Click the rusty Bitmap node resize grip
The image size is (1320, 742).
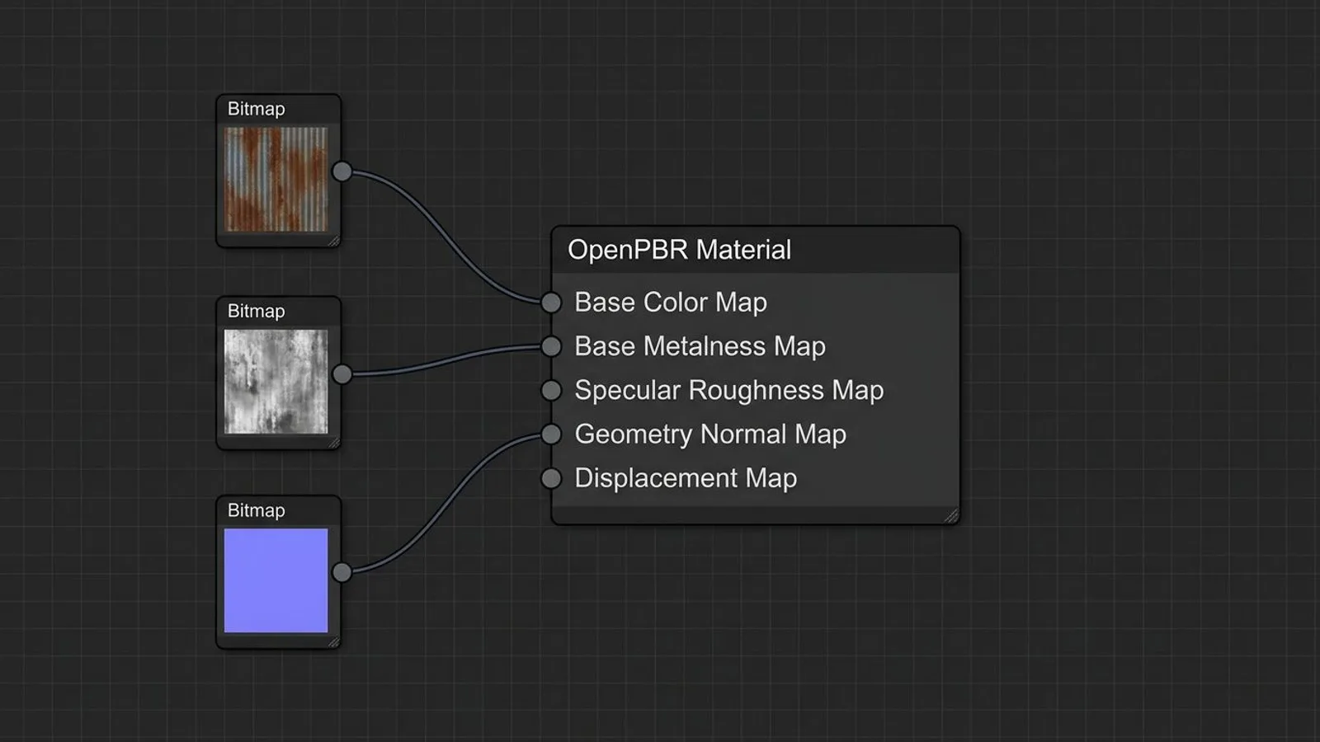coord(333,241)
